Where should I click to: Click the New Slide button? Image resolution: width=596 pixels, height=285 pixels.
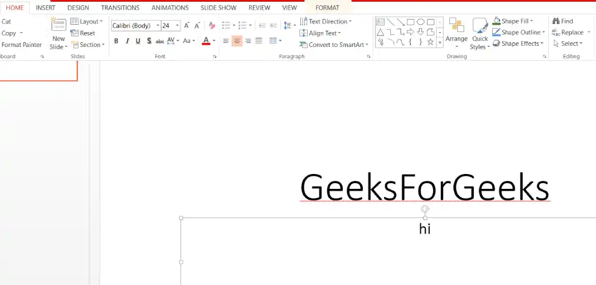point(58,34)
